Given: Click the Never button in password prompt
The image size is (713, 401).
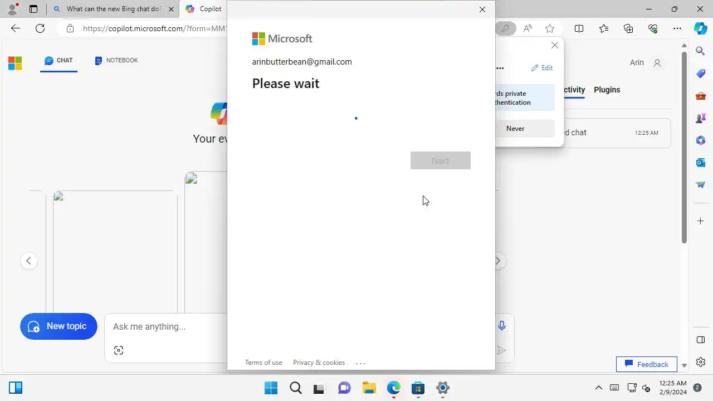Looking at the screenshot, I should [x=515, y=129].
